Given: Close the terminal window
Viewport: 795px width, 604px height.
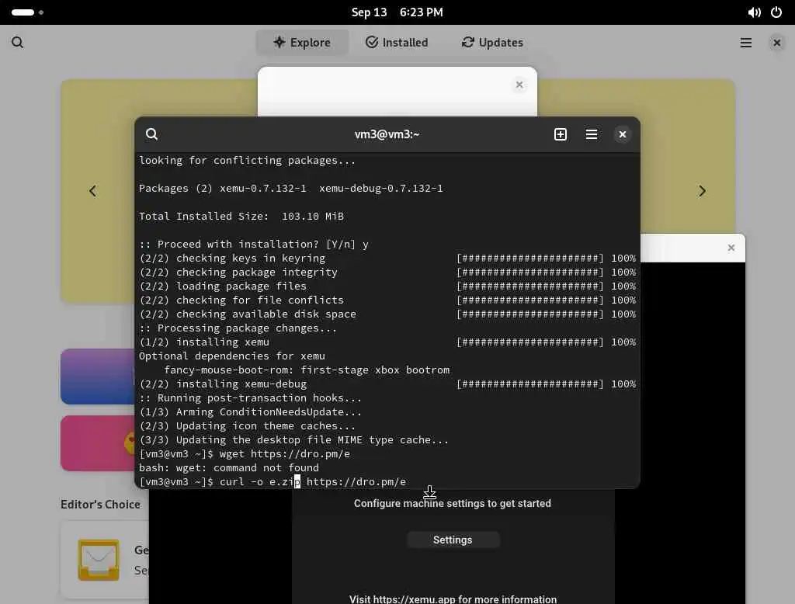Looking at the screenshot, I should click(x=623, y=134).
